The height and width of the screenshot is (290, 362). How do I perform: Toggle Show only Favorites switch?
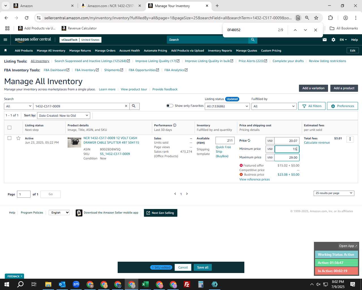pos(170,106)
